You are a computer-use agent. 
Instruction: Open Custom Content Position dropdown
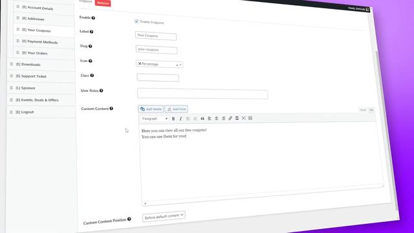coord(164,216)
